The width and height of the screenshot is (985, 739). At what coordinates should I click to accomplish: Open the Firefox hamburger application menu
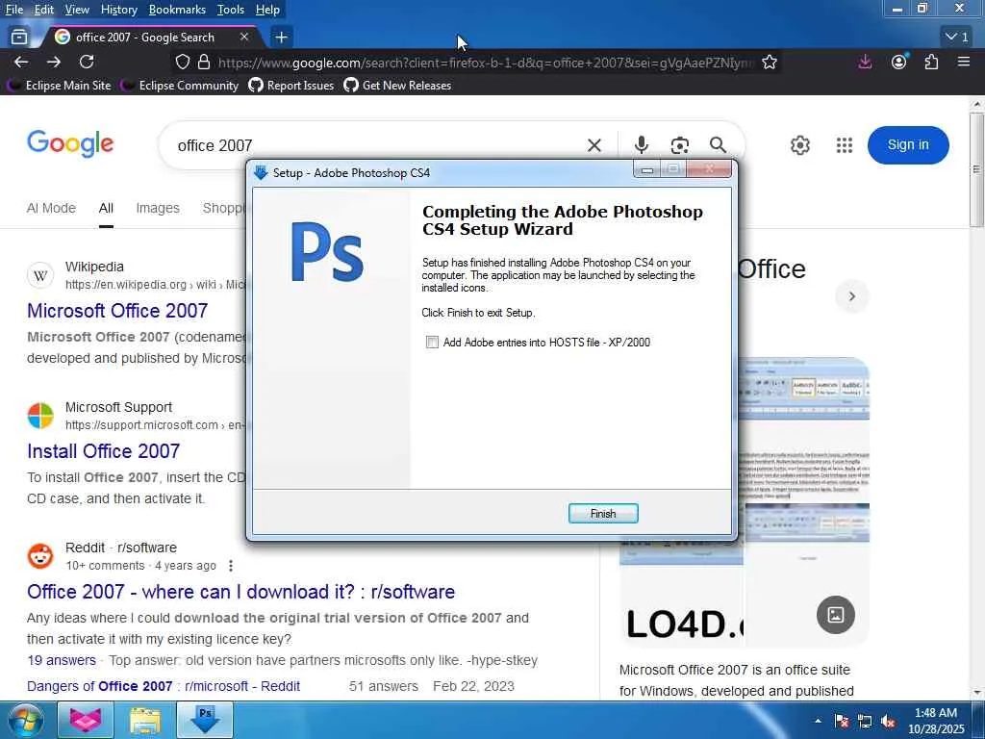pos(964,62)
